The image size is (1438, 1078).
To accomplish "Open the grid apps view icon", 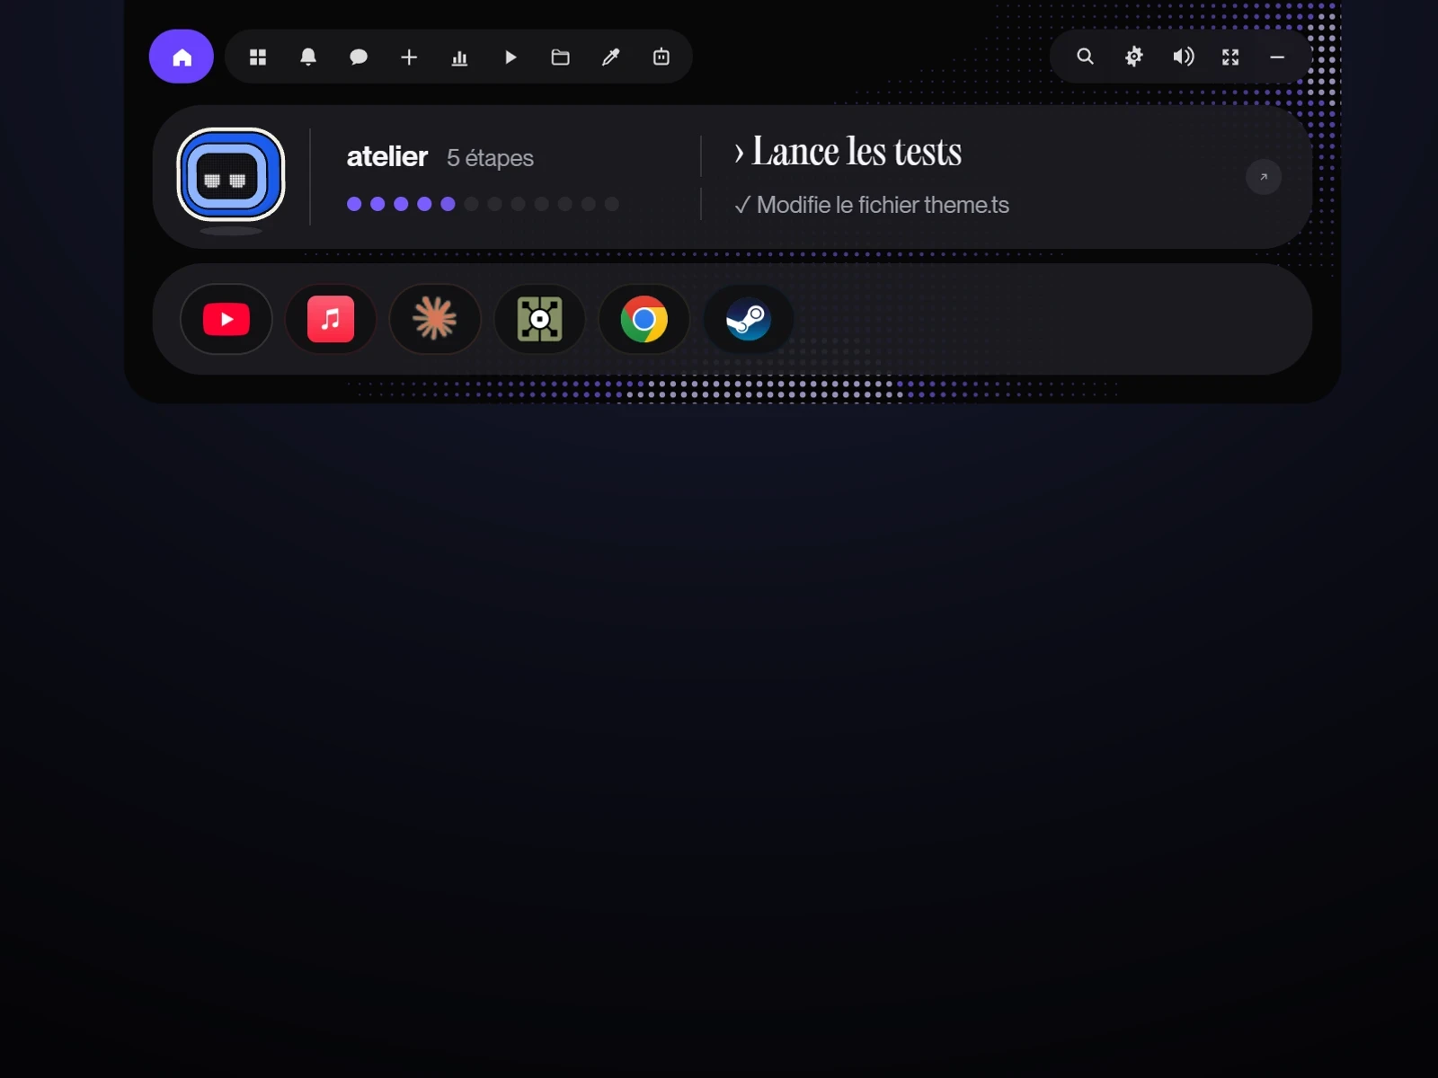I will click(x=258, y=57).
